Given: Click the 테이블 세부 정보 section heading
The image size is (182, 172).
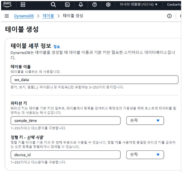Looking at the screenshot, I should (31, 46).
